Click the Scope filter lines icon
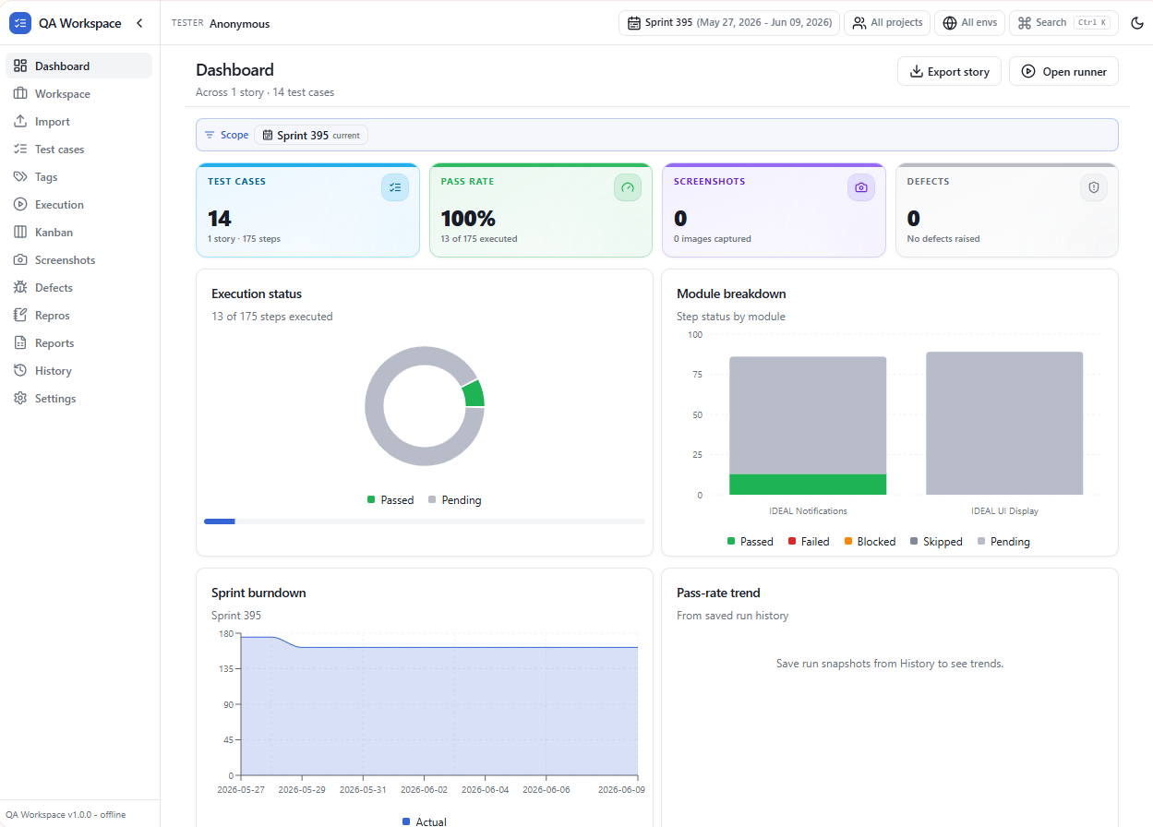 coord(210,135)
